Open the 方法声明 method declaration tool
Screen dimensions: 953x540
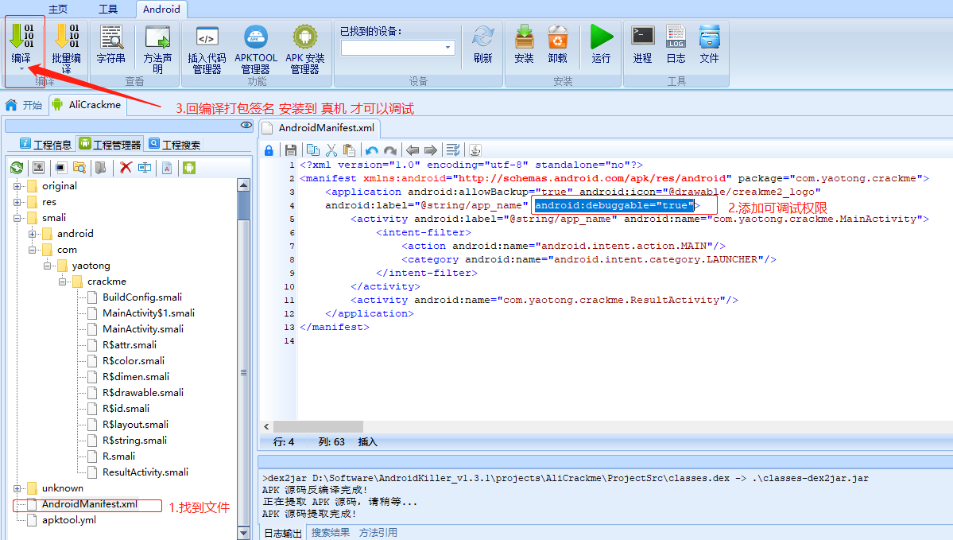(x=157, y=49)
